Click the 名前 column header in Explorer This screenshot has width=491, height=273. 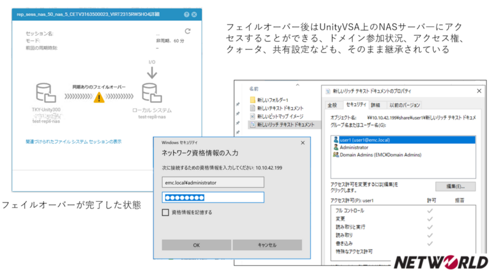(254, 89)
